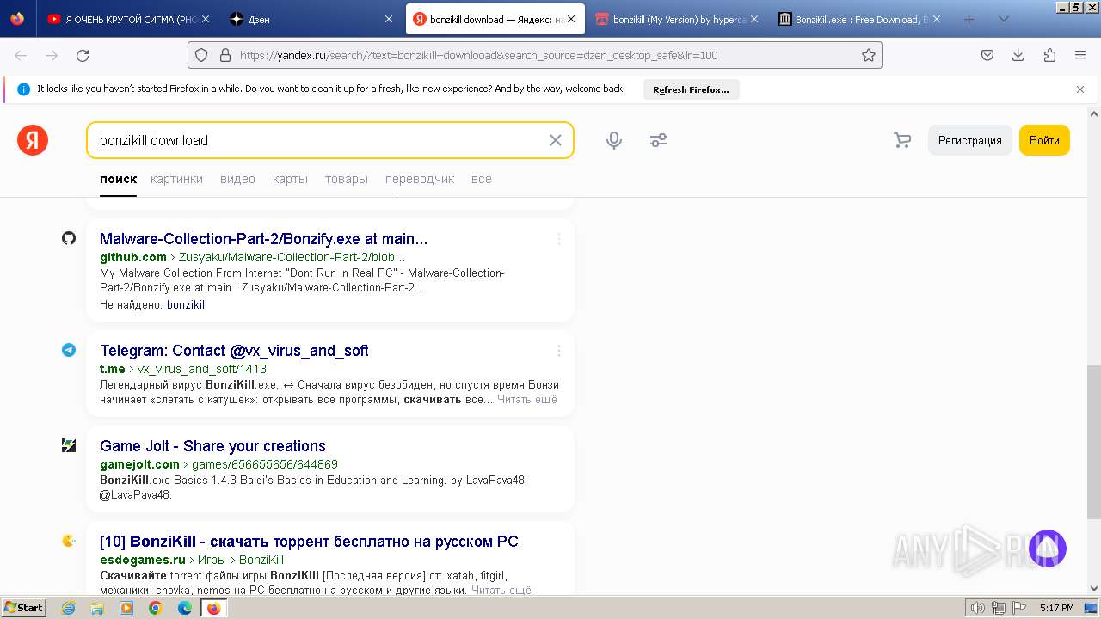Click the Refresh Firefox button

pos(691,89)
